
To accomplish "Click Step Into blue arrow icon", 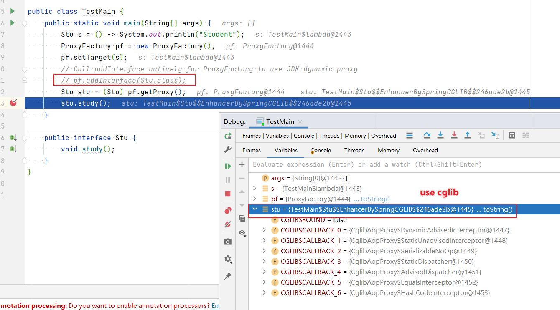I will pyautogui.click(x=440, y=135).
